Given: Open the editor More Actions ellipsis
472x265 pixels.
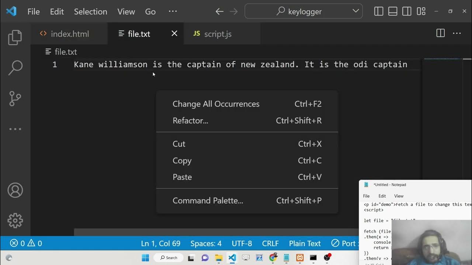Looking at the screenshot, I should pyautogui.click(x=457, y=33).
